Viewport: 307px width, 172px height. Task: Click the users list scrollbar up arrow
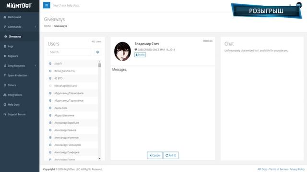(99, 62)
